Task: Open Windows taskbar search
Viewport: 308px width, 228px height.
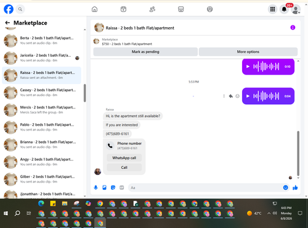Action: (17, 213)
